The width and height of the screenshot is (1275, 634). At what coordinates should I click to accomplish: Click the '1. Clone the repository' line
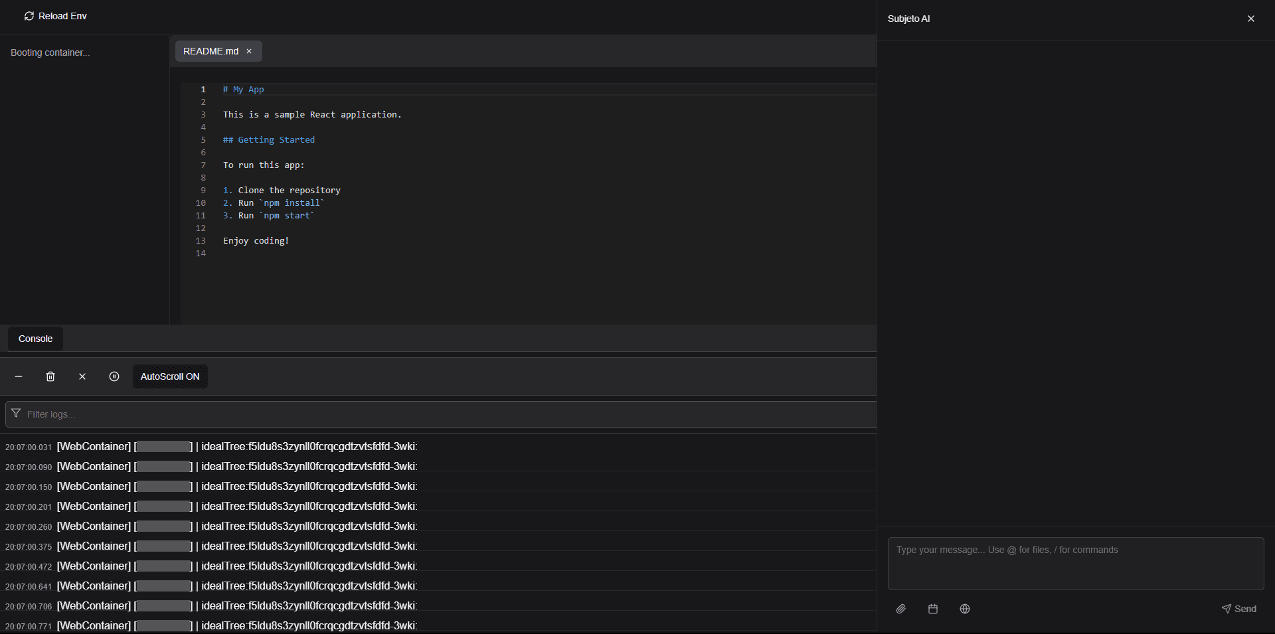pyautogui.click(x=282, y=190)
